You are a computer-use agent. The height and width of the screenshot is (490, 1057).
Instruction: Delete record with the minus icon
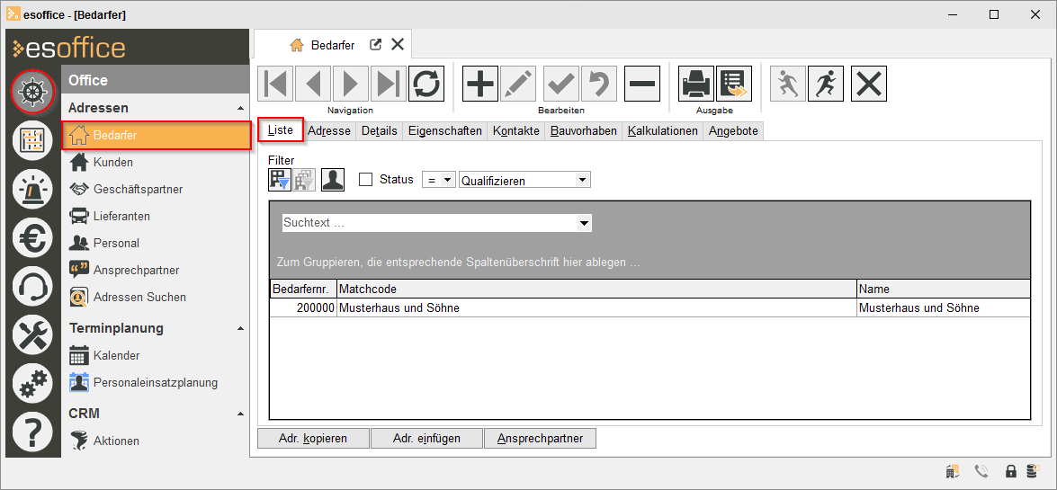point(642,85)
